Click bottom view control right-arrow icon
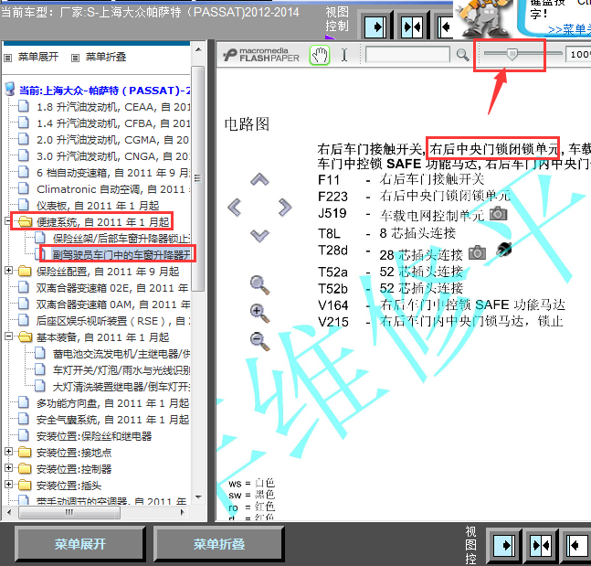Screen dimensions: 591x566 pos(504,545)
